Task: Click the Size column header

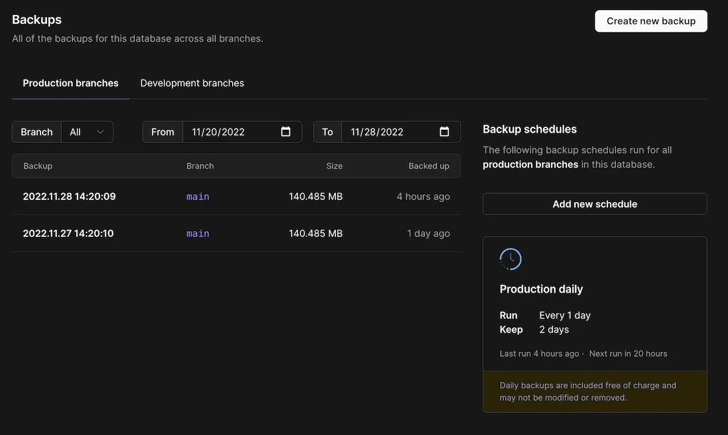Action: [x=334, y=166]
